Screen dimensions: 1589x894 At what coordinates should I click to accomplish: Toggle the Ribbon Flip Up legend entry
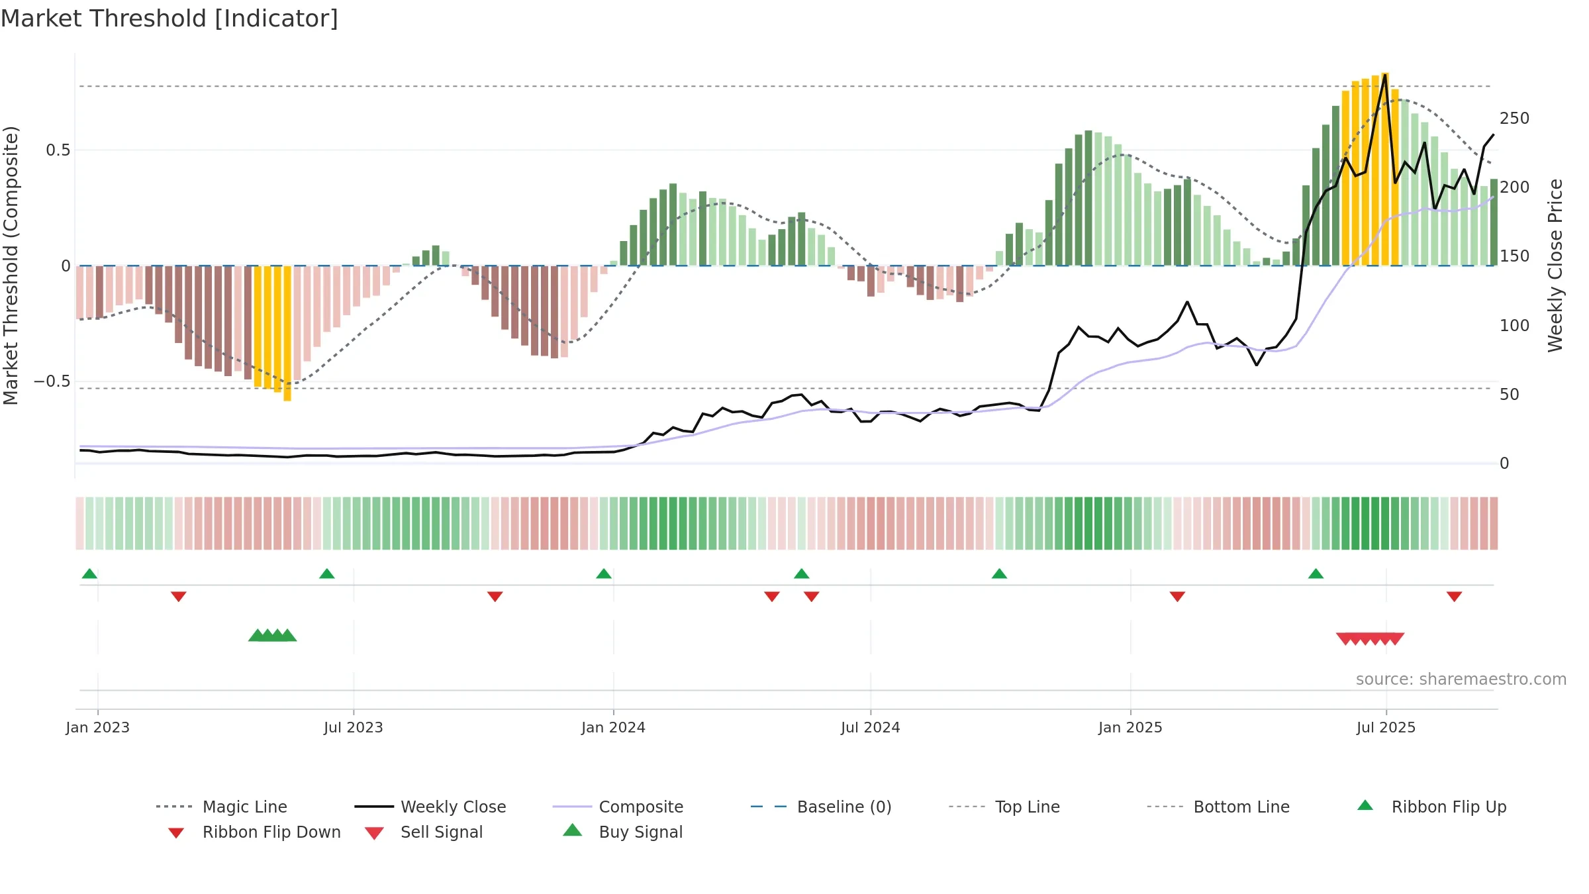point(1431,807)
